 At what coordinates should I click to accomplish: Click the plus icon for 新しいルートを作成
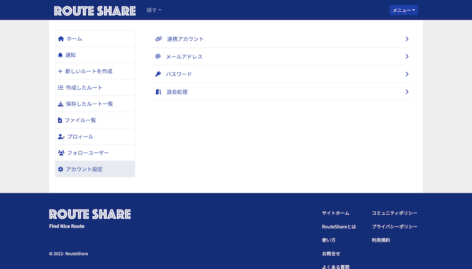pyautogui.click(x=60, y=71)
